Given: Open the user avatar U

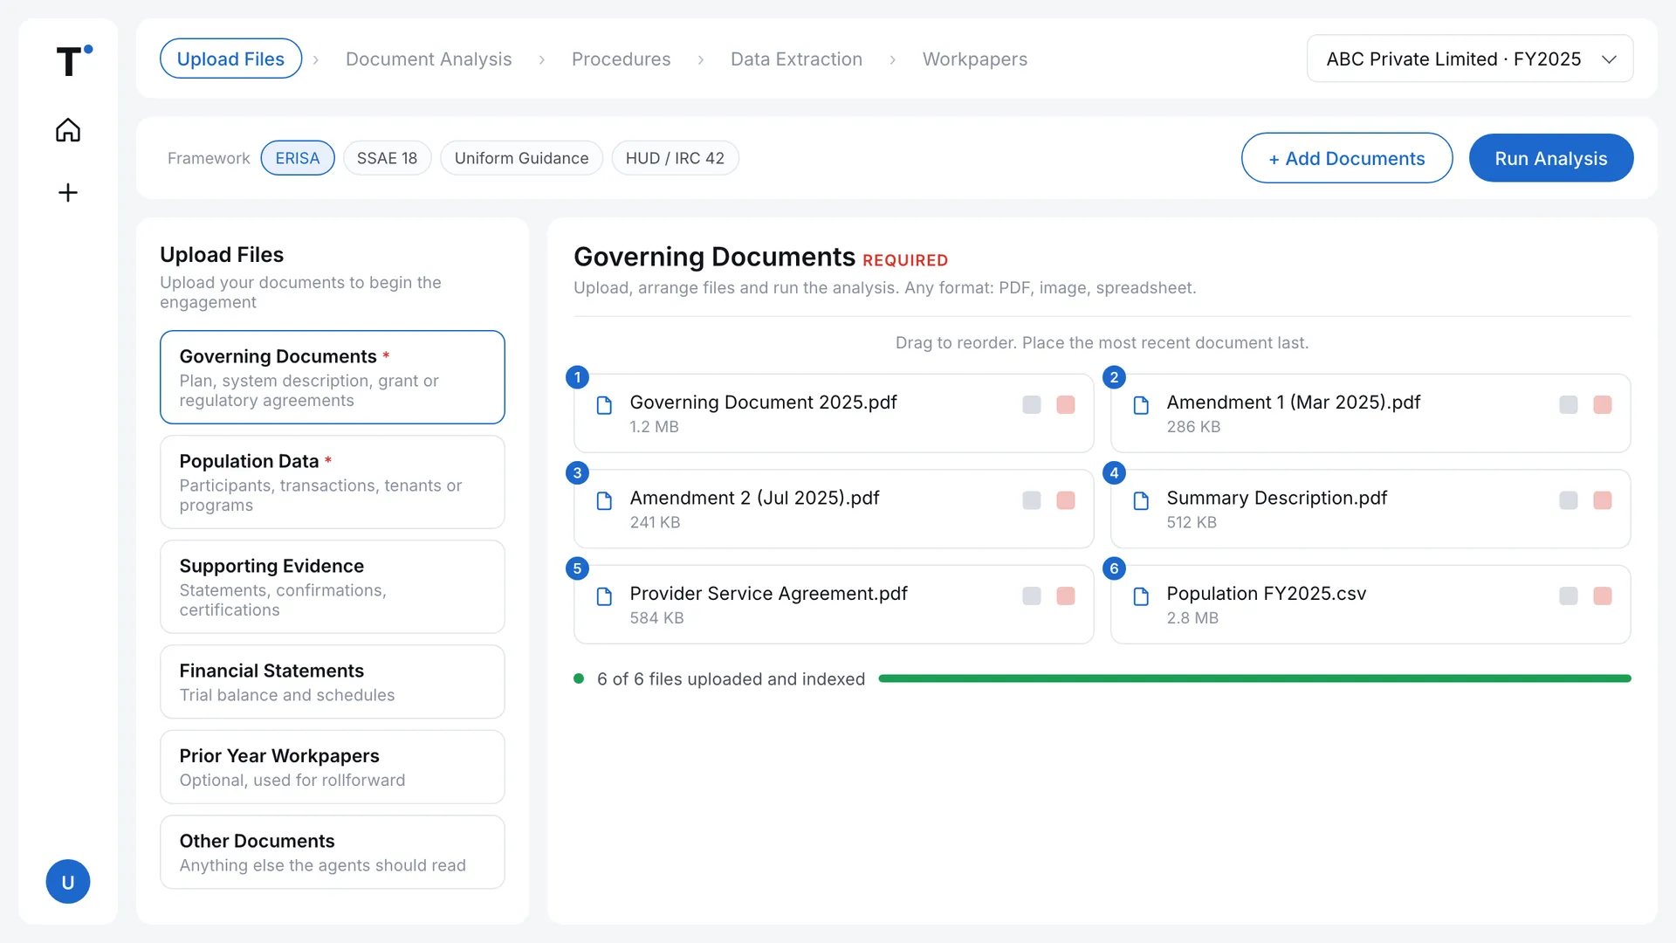Looking at the screenshot, I should click(68, 882).
